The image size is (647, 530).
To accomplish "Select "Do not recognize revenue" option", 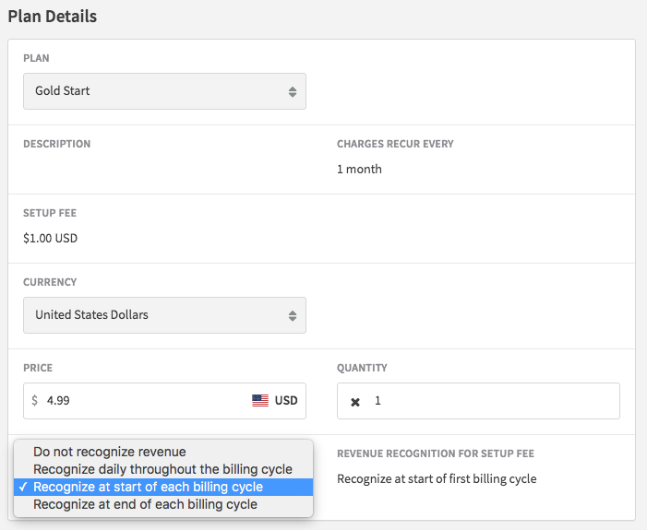I will tap(110, 452).
